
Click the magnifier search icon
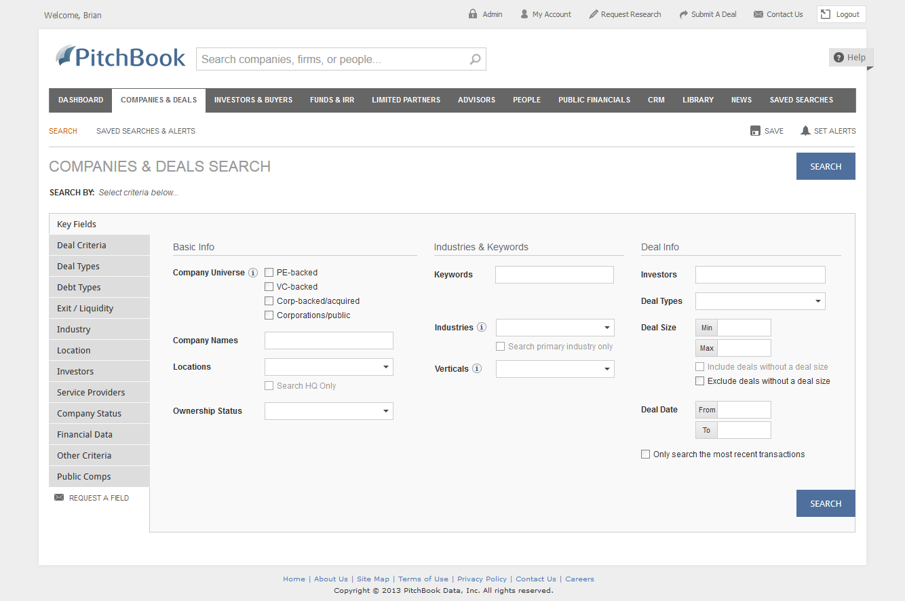476,59
